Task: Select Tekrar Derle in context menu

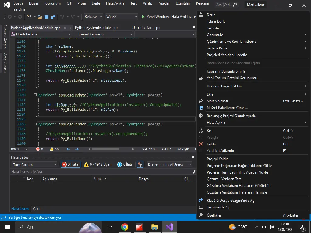Action: pos(216,22)
